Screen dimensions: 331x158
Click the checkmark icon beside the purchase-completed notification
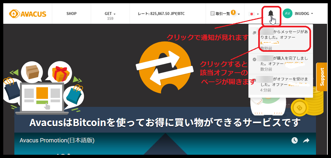pos(255,59)
